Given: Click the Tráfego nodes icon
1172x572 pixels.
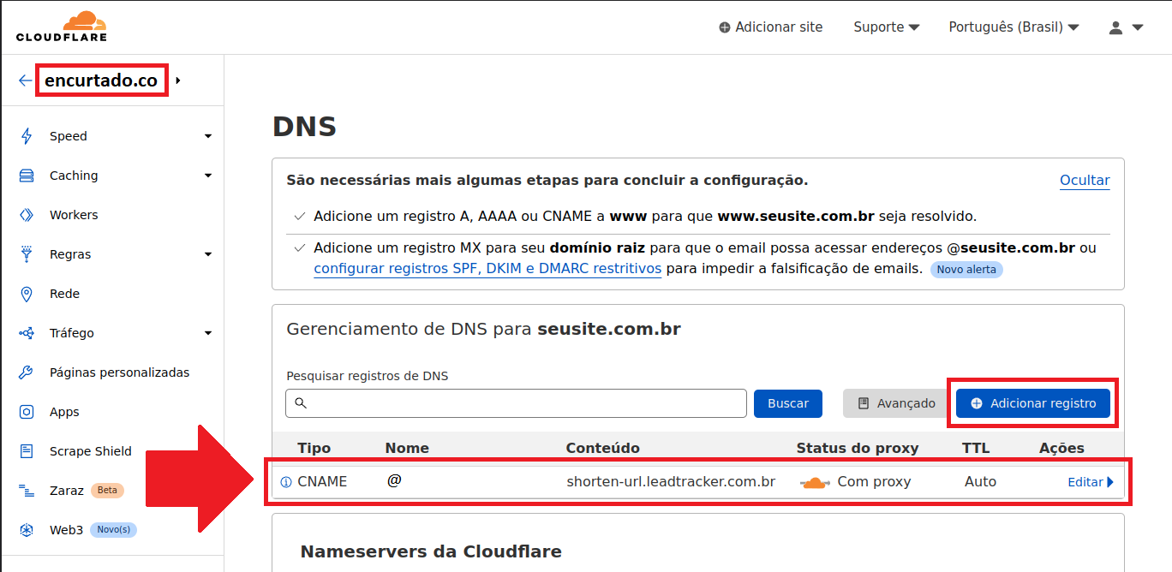Looking at the screenshot, I should pyautogui.click(x=27, y=333).
